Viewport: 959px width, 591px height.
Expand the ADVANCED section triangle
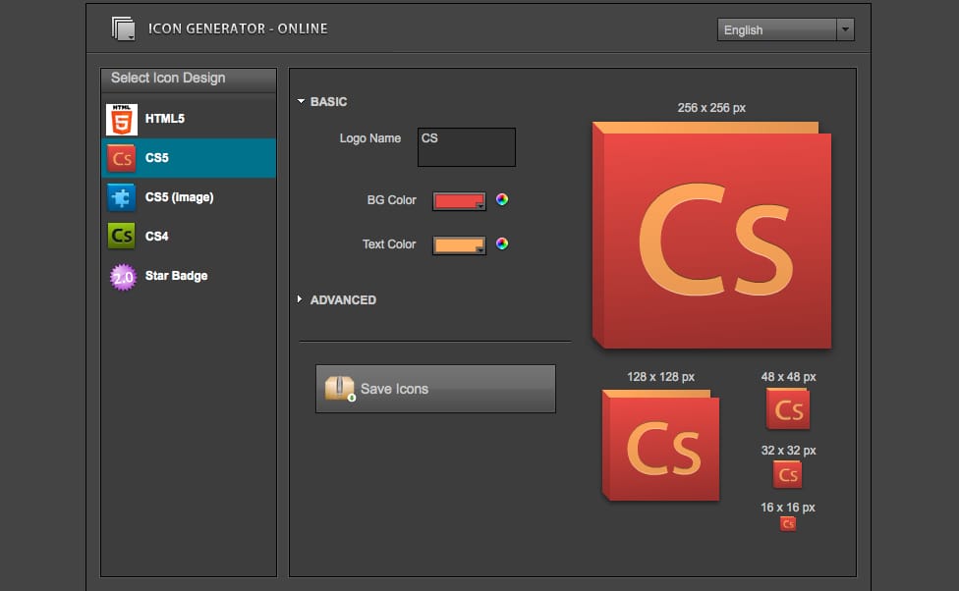tap(300, 299)
